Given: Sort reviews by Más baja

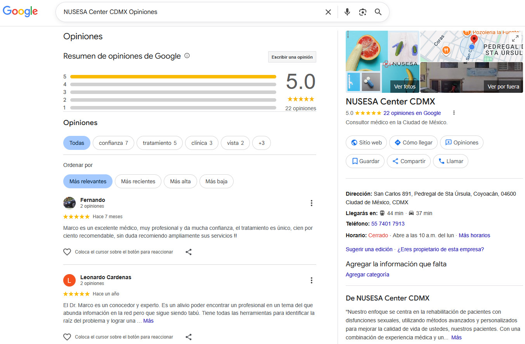Looking at the screenshot, I should click(216, 181).
